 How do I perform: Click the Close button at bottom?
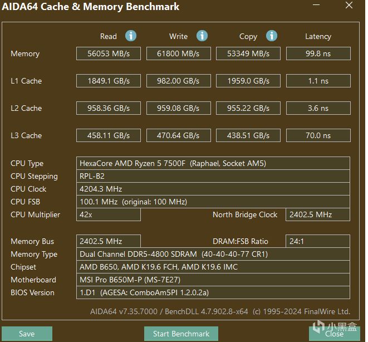click(335, 334)
